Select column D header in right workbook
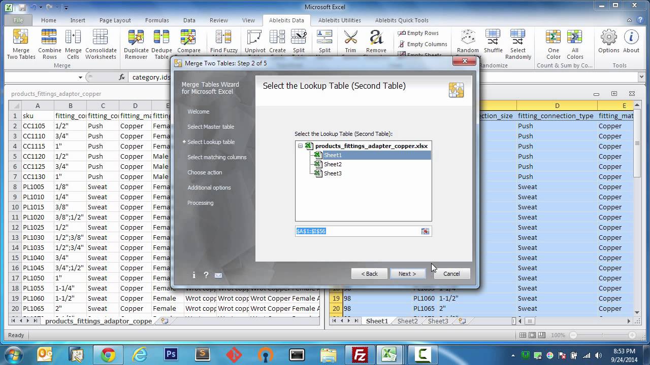 (557, 105)
